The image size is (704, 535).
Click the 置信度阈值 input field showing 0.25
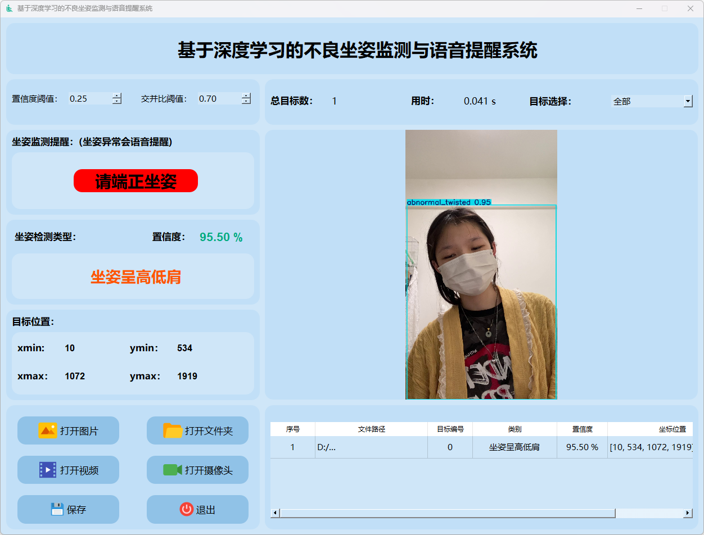90,98
